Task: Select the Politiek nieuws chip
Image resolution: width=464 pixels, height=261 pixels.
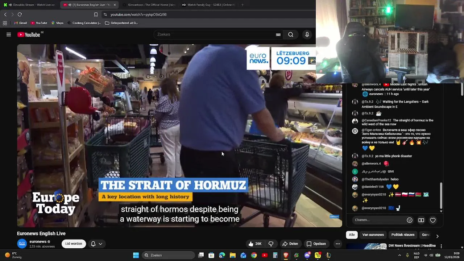Action: [x=403, y=235]
